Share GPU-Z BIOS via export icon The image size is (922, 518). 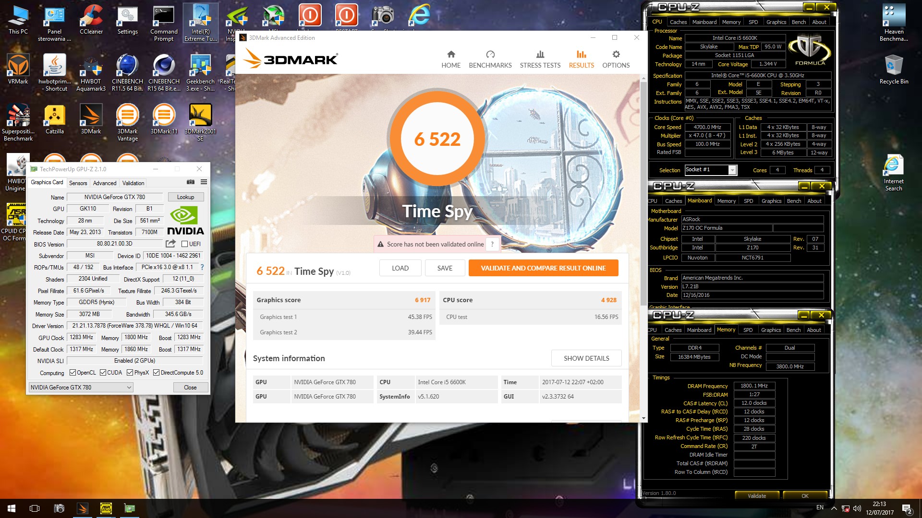(x=170, y=244)
